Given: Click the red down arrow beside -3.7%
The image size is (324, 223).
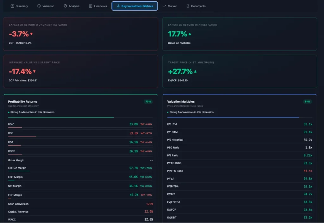Looking at the screenshot, I should pyautogui.click(x=31, y=34).
